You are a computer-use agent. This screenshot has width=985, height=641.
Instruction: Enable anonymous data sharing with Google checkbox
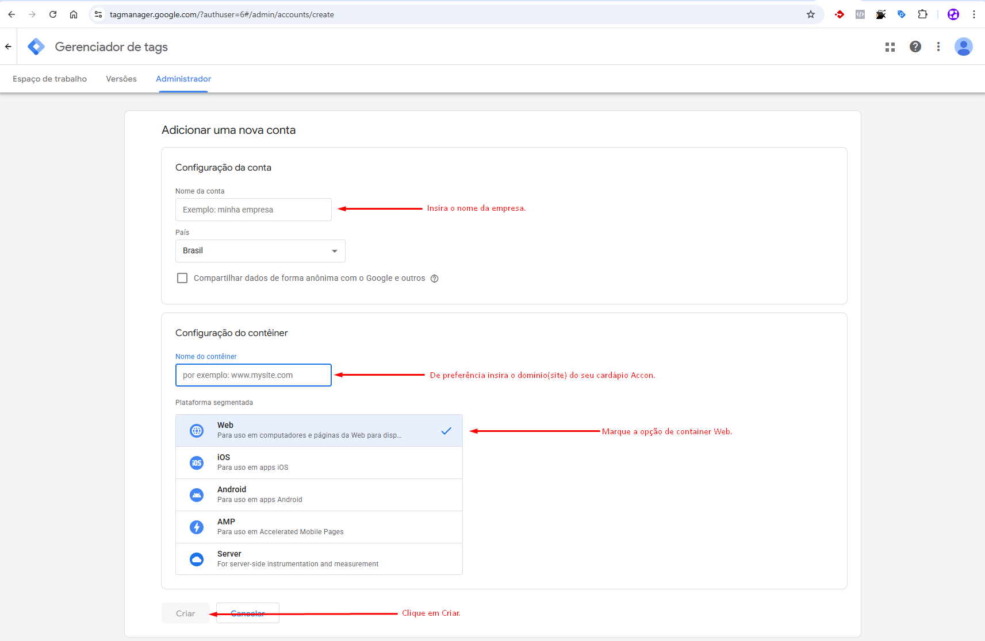(x=182, y=278)
